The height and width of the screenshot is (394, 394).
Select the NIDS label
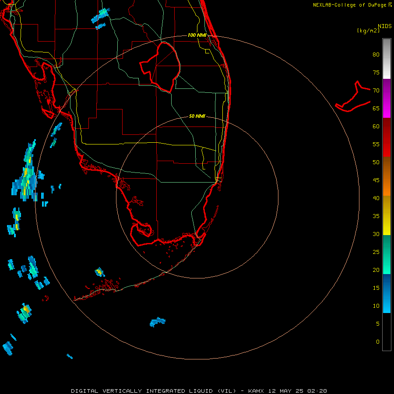[385, 26]
